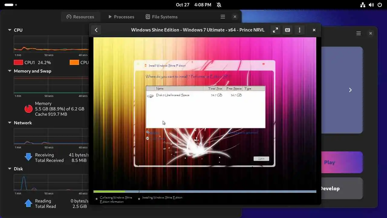Click the hard drive icon for Disk 0
This screenshot has height=218, width=387.
coord(150,96)
